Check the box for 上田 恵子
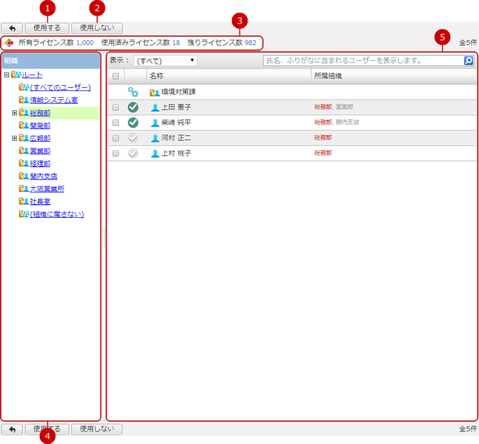The width and height of the screenshot is (479, 444). coord(116,108)
